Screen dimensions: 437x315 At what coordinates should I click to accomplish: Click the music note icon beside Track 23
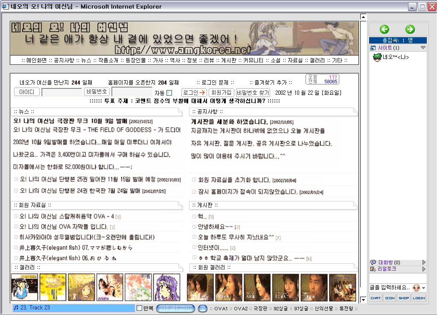pyautogui.click(x=16, y=307)
